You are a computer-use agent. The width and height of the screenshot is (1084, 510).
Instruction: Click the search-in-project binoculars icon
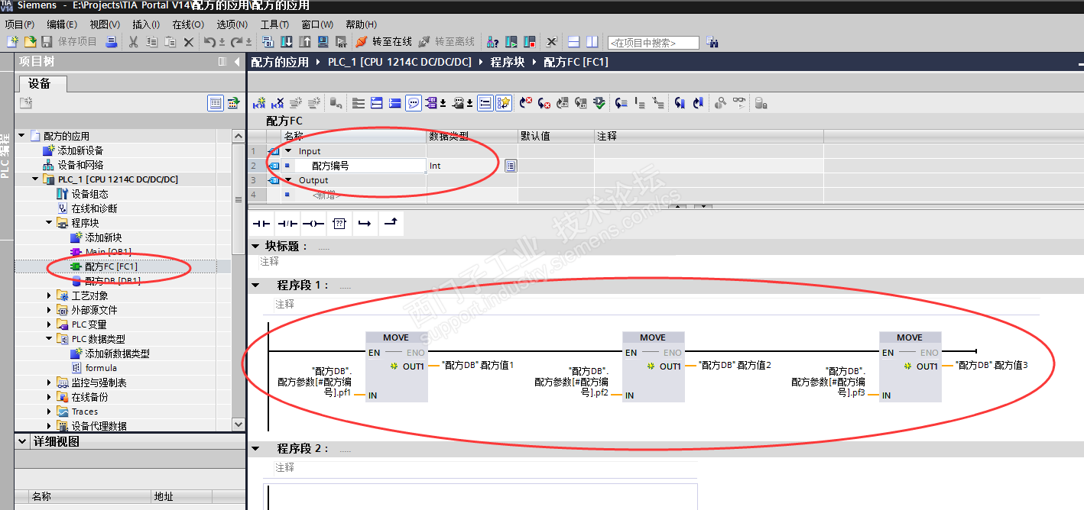point(712,42)
